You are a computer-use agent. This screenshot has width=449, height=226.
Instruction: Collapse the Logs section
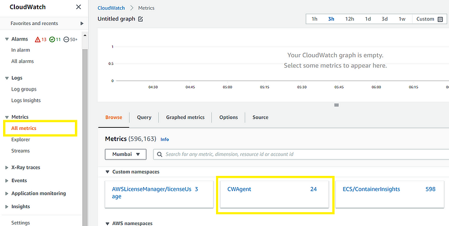pos(7,78)
